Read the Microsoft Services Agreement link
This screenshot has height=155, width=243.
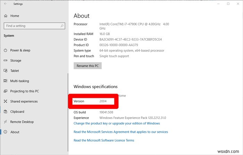(121, 132)
